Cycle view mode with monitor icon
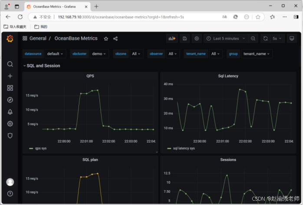Screen dimensions: 303x205 click(x=292, y=39)
